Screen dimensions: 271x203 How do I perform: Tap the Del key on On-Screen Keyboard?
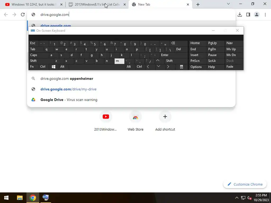click(181, 49)
